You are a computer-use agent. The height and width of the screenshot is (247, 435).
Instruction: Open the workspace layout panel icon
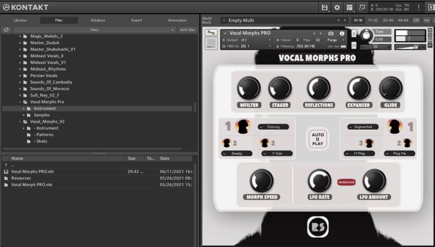coord(350,8)
